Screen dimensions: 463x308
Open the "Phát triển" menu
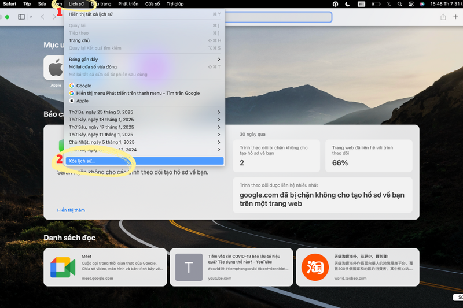128,4
